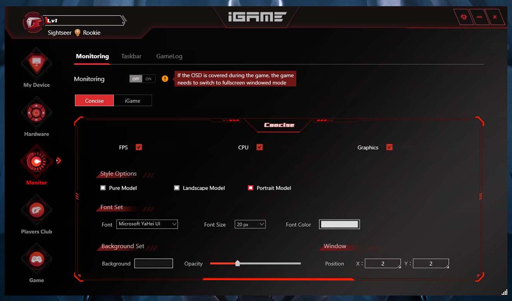Toggle the Monitoring OFF/ON switch
Screen dimensions: 512x301
click(142, 79)
